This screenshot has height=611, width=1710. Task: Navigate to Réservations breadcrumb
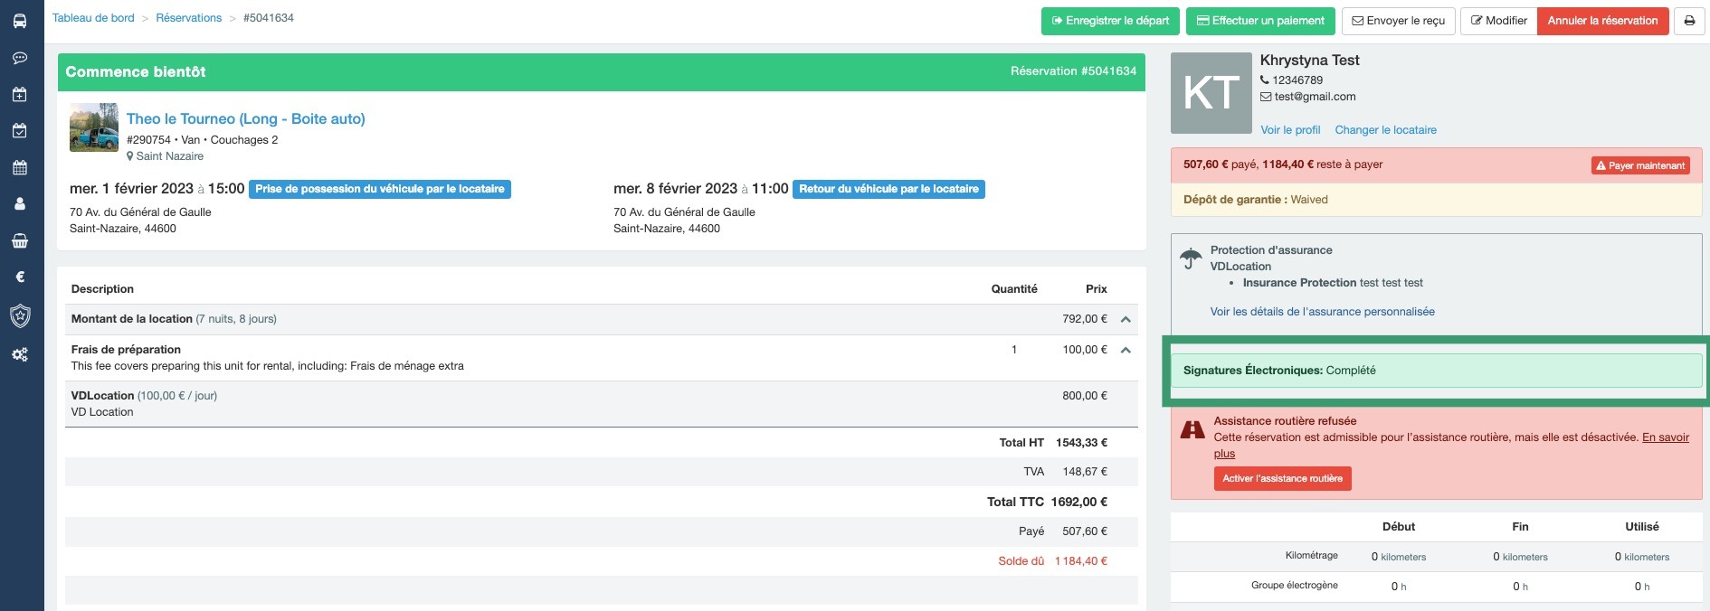point(188,18)
